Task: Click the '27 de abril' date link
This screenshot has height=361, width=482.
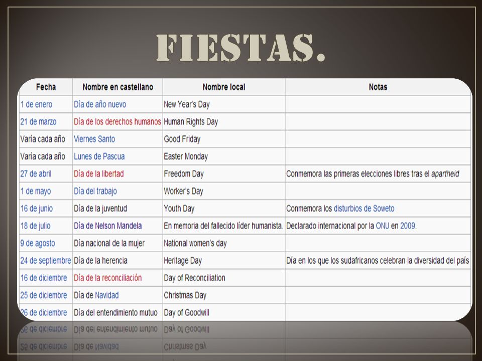Action: pyautogui.click(x=36, y=174)
